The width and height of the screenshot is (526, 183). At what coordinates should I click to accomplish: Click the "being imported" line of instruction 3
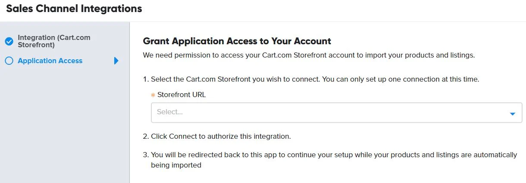click(x=176, y=165)
